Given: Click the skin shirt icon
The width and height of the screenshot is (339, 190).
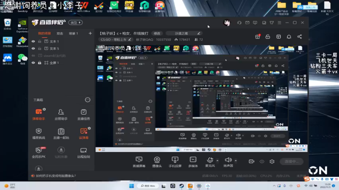Looking at the screenshot, I should click(272, 23).
